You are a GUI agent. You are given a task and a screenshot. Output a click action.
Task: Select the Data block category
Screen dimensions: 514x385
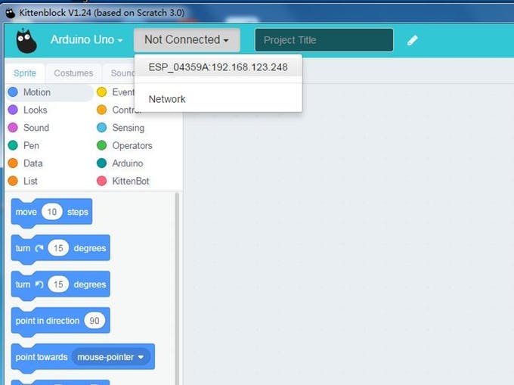tap(25, 163)
